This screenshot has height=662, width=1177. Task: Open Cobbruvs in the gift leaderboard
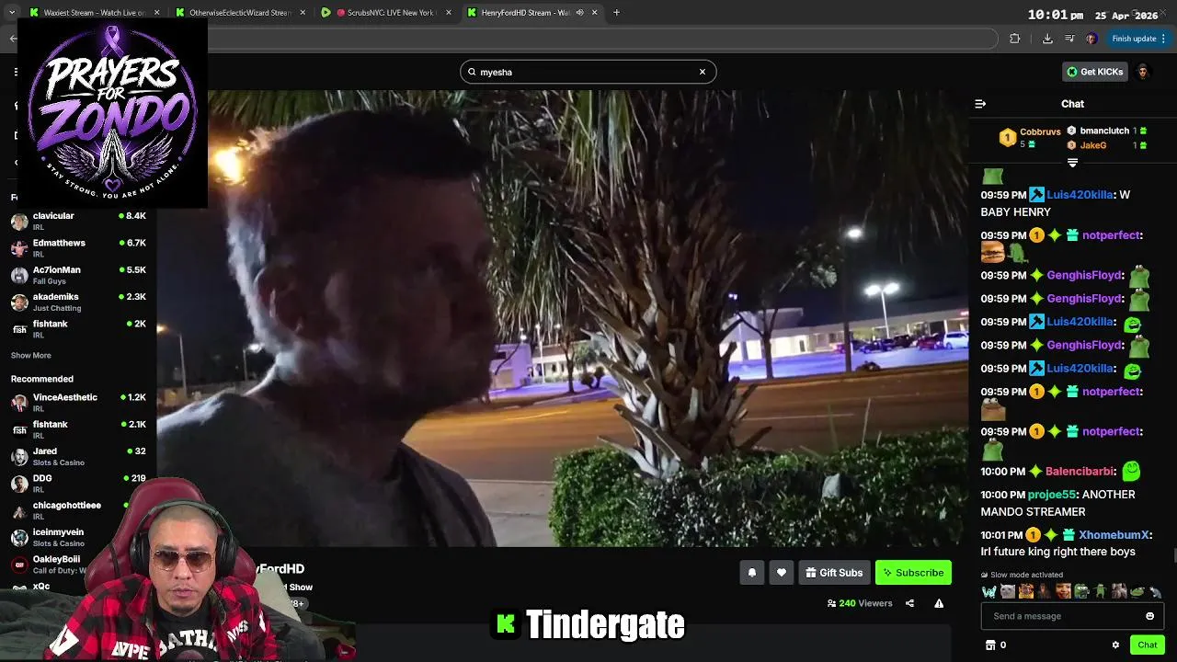pos(1039,131)
